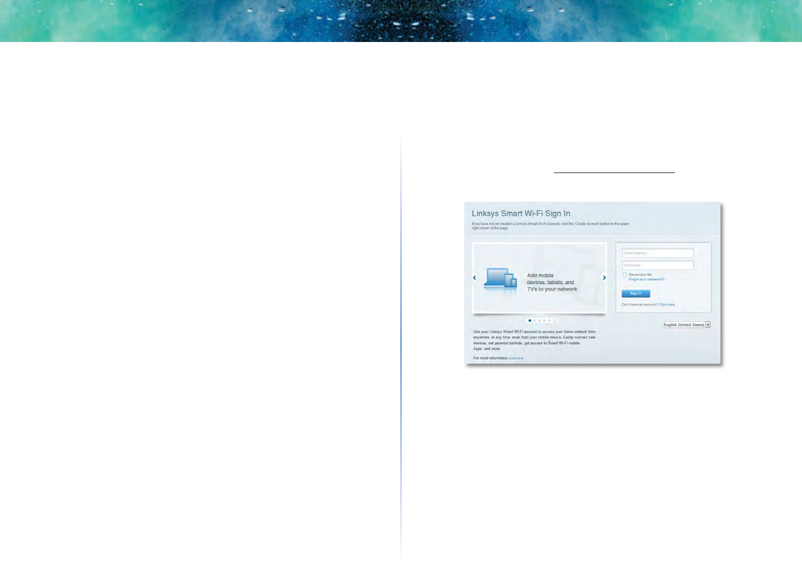The width and height of the screenshot is (802, 562).
Task: Focus the Password input field
Action: click(x=657, y=265)
